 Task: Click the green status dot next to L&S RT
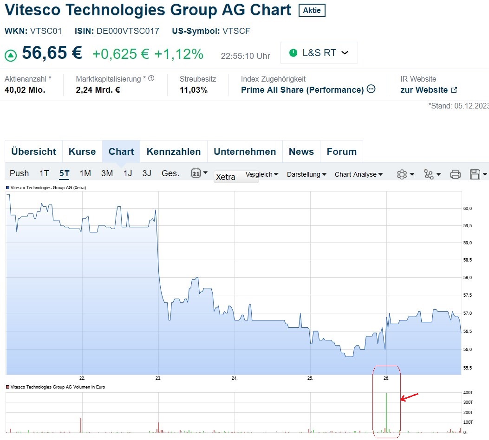point(293,53)
